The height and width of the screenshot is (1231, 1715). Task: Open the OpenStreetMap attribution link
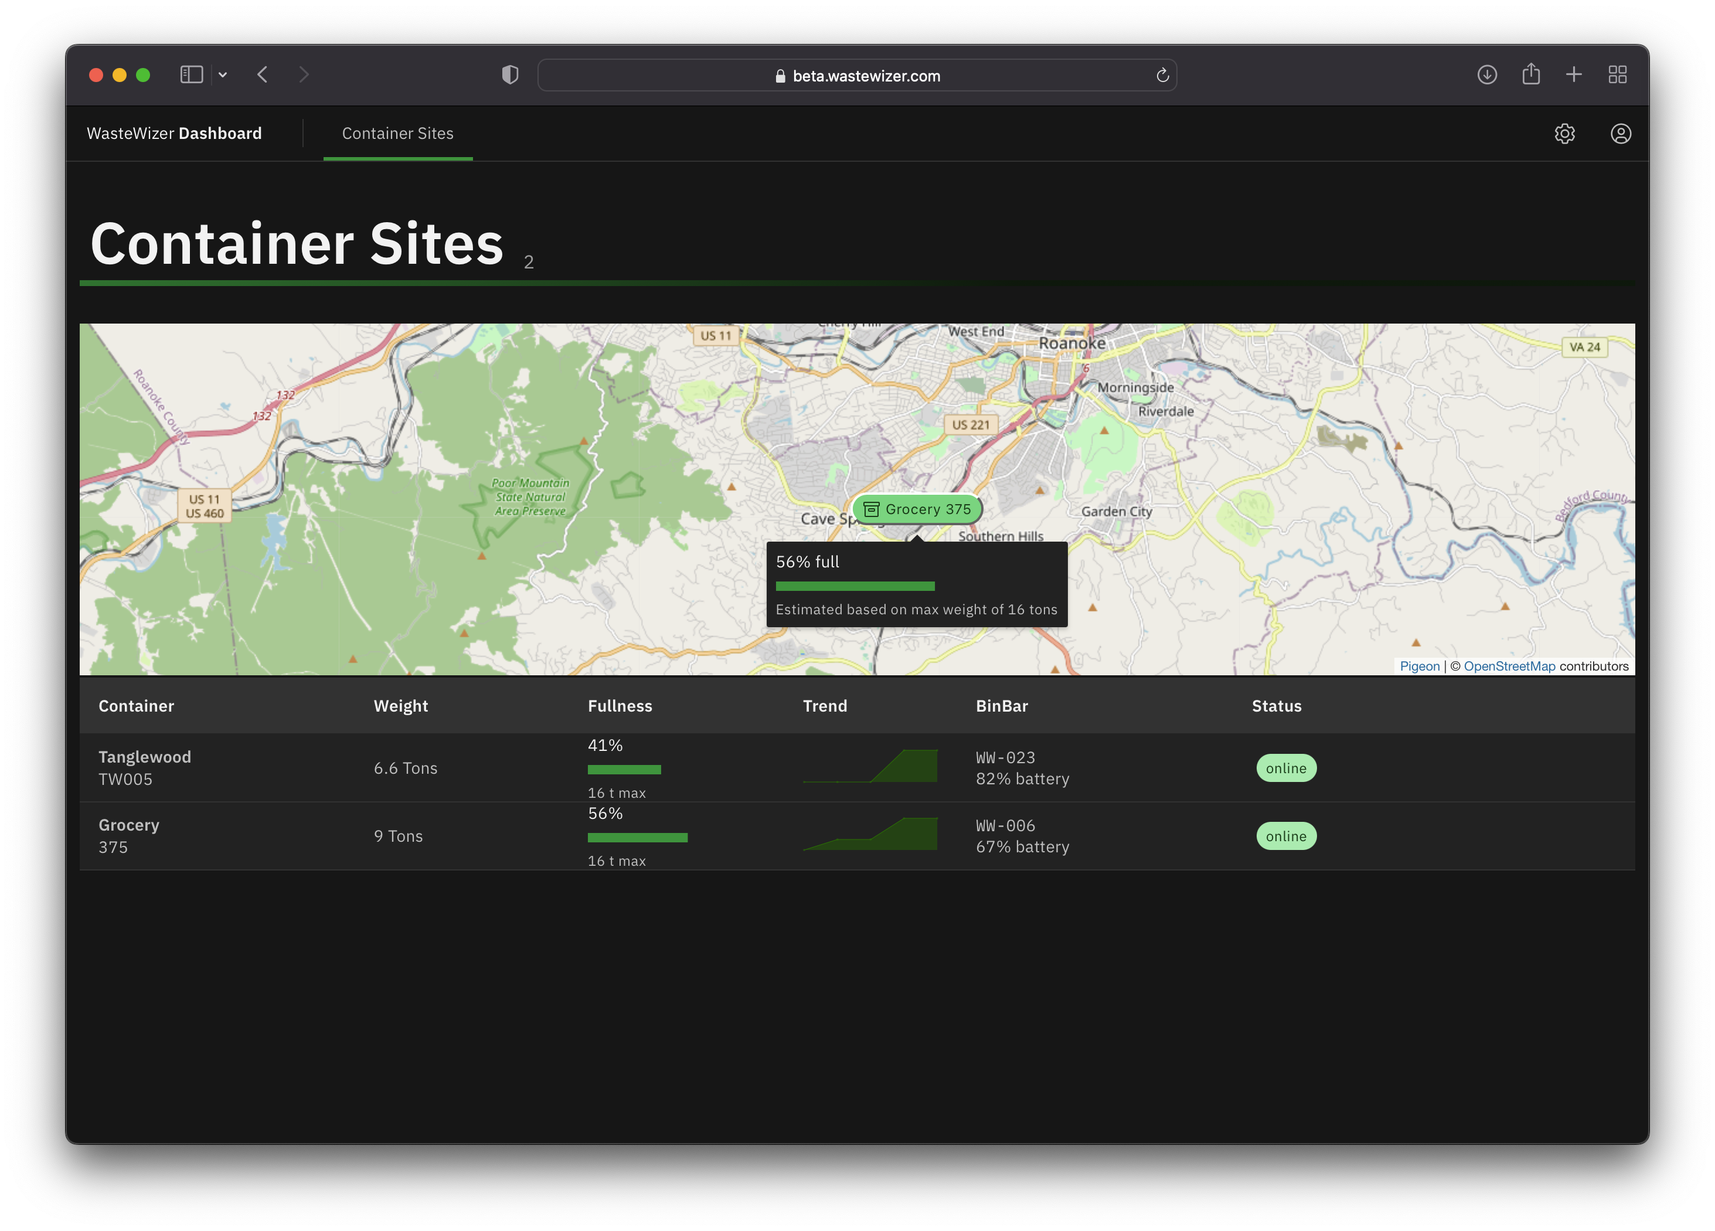pos(1509,666)
